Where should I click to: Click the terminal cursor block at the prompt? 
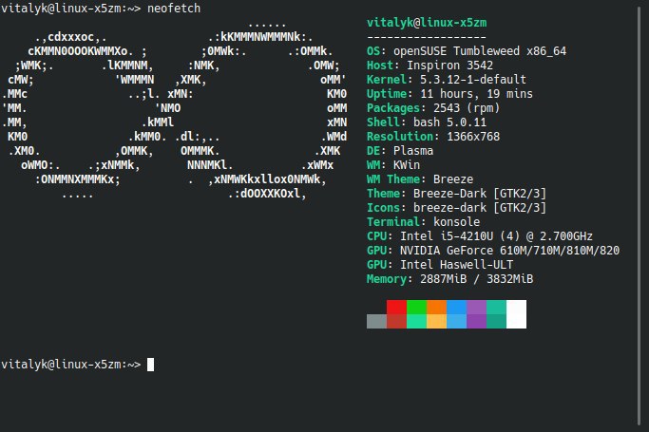(x=151, y=365)
